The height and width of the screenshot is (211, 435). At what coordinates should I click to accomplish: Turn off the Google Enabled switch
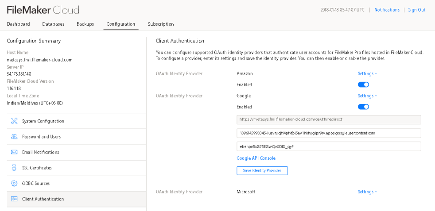(x=363, y=107)
